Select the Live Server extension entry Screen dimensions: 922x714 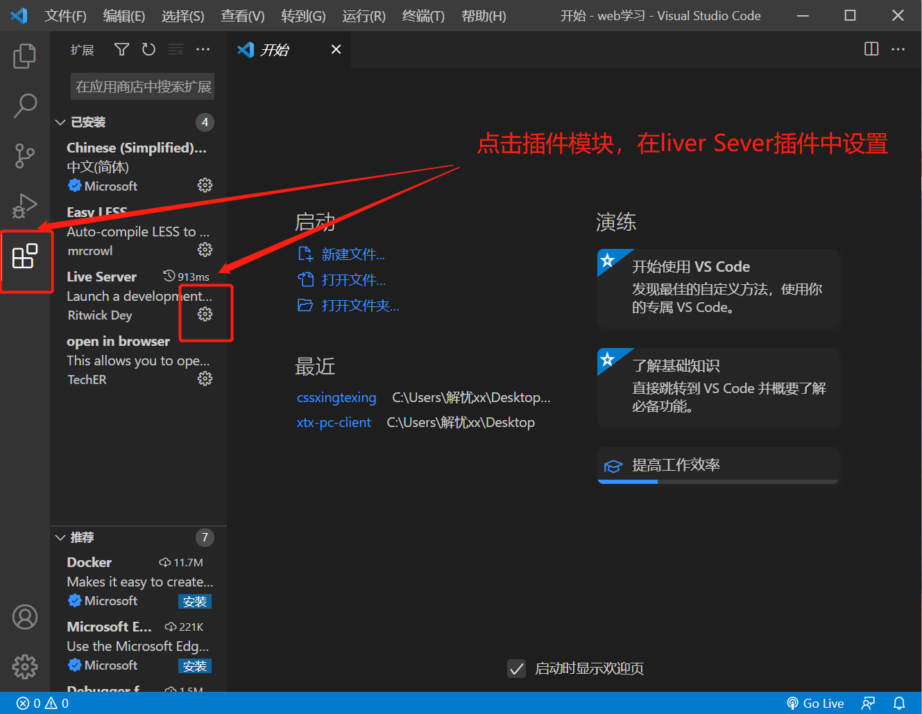coord(138,296)
